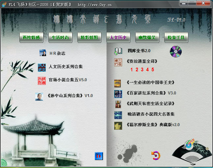Image resolution: width=213 pixels, height=168 pixels.
Task: Switch to the 生活时尚 tab
Action: pos(60,38)
